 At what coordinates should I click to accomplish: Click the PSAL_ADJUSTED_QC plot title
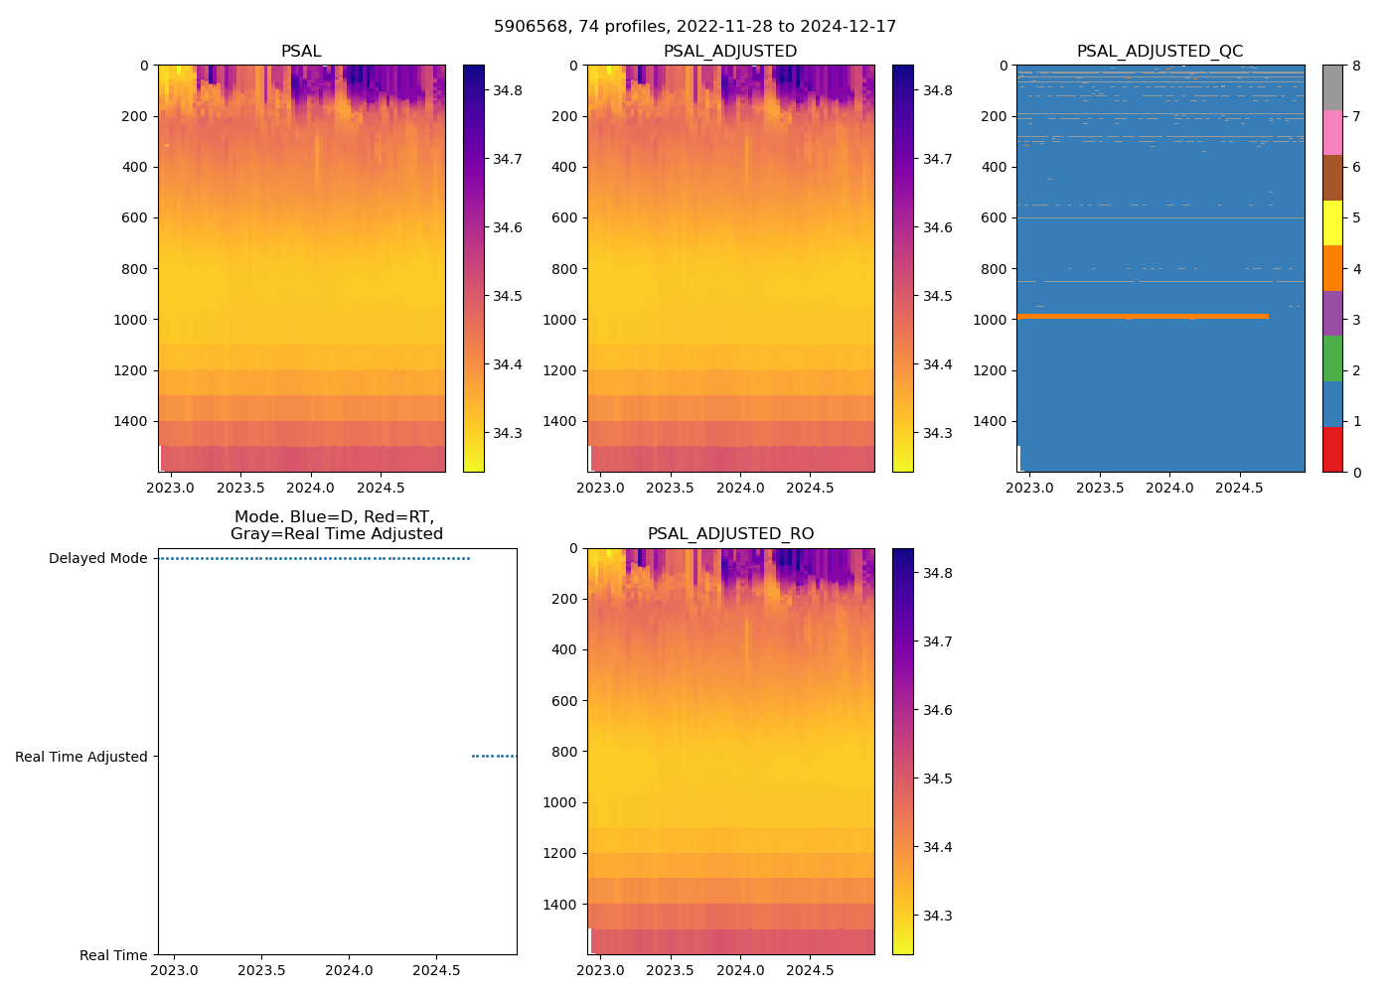(1159, 52)
